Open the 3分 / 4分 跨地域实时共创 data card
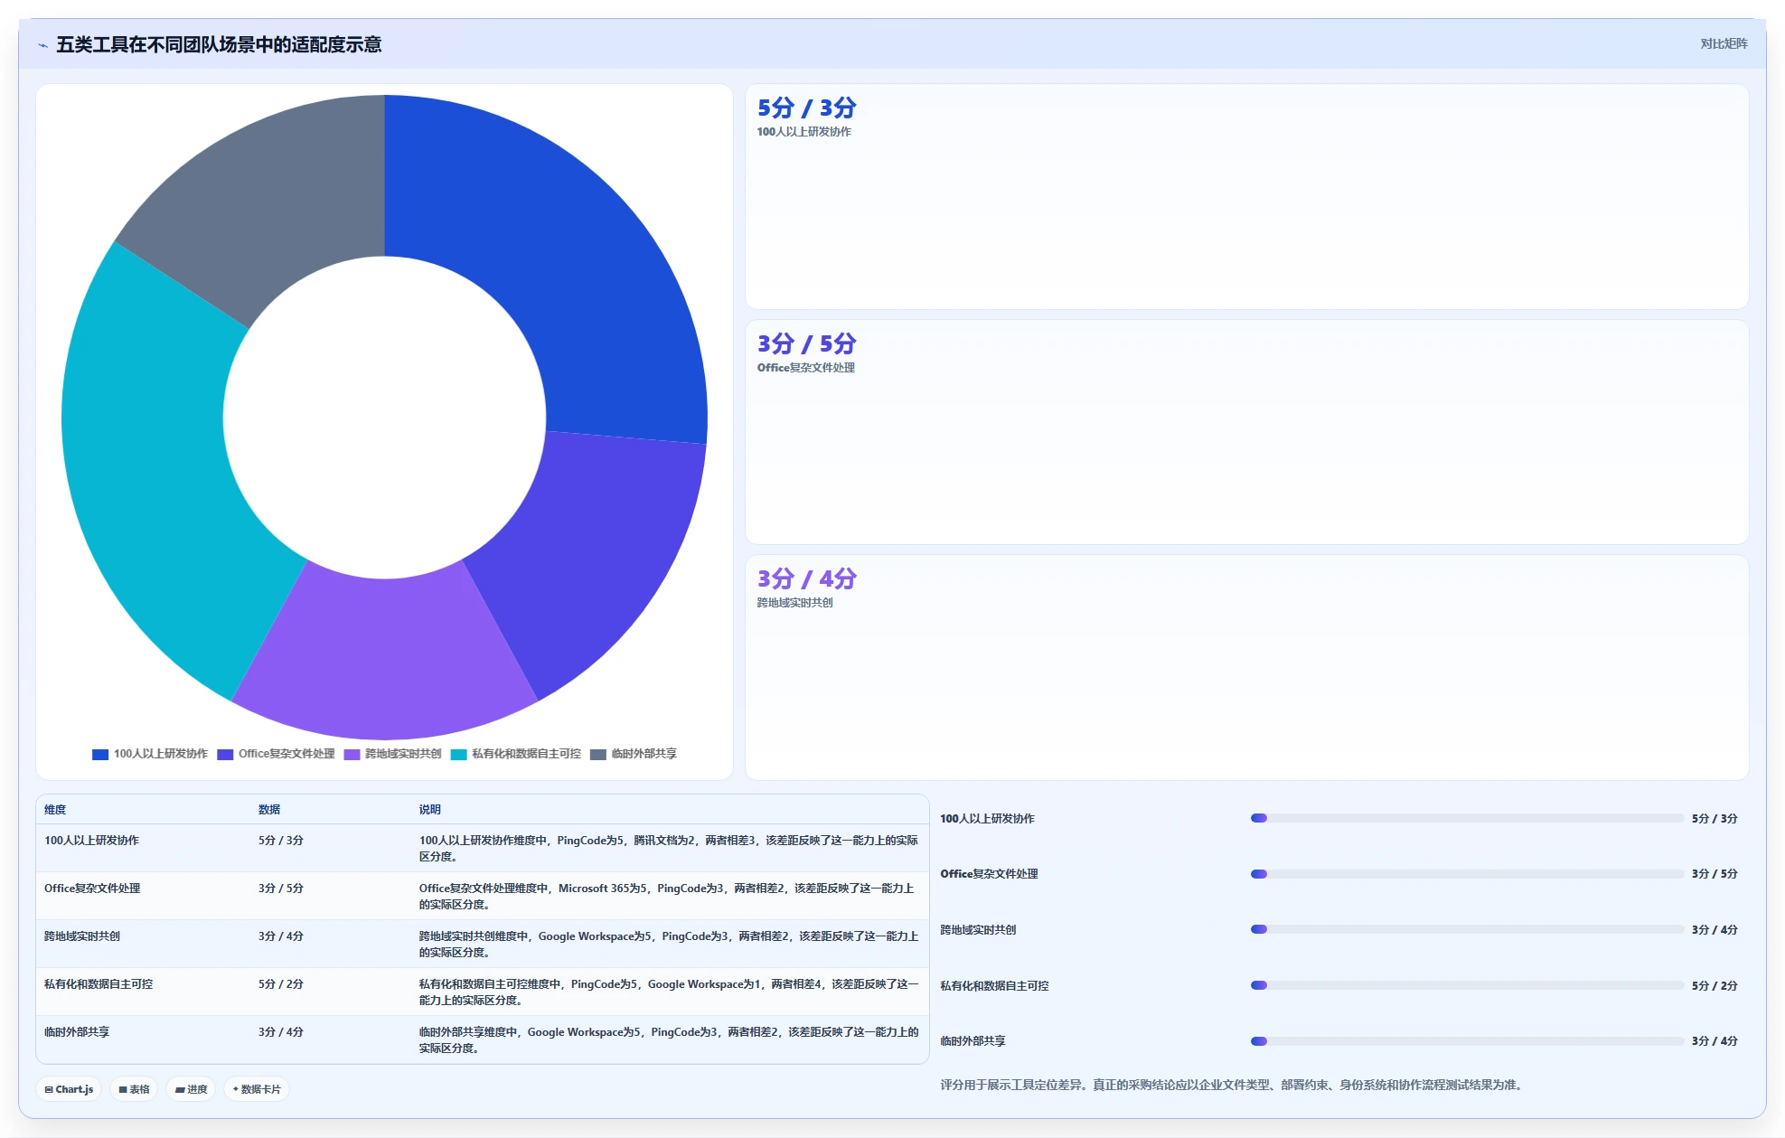Image resolution: width=1785 pixels, height=1138 pixels. [1246, 667]
